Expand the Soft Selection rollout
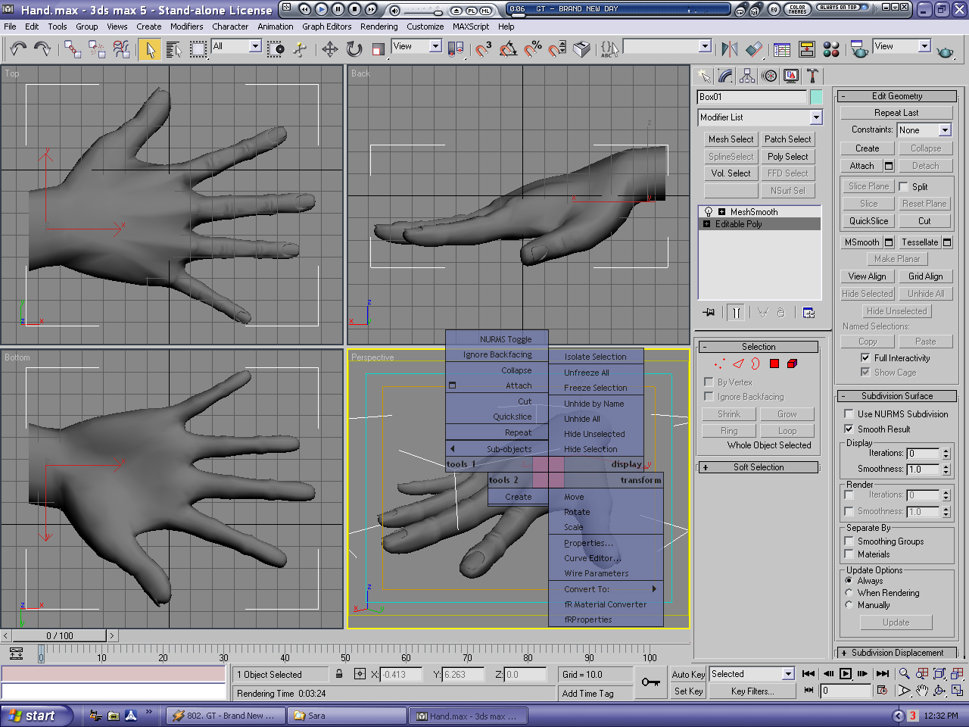The height and width of the screenshot is (727, 969). click(x=759, y=467)
